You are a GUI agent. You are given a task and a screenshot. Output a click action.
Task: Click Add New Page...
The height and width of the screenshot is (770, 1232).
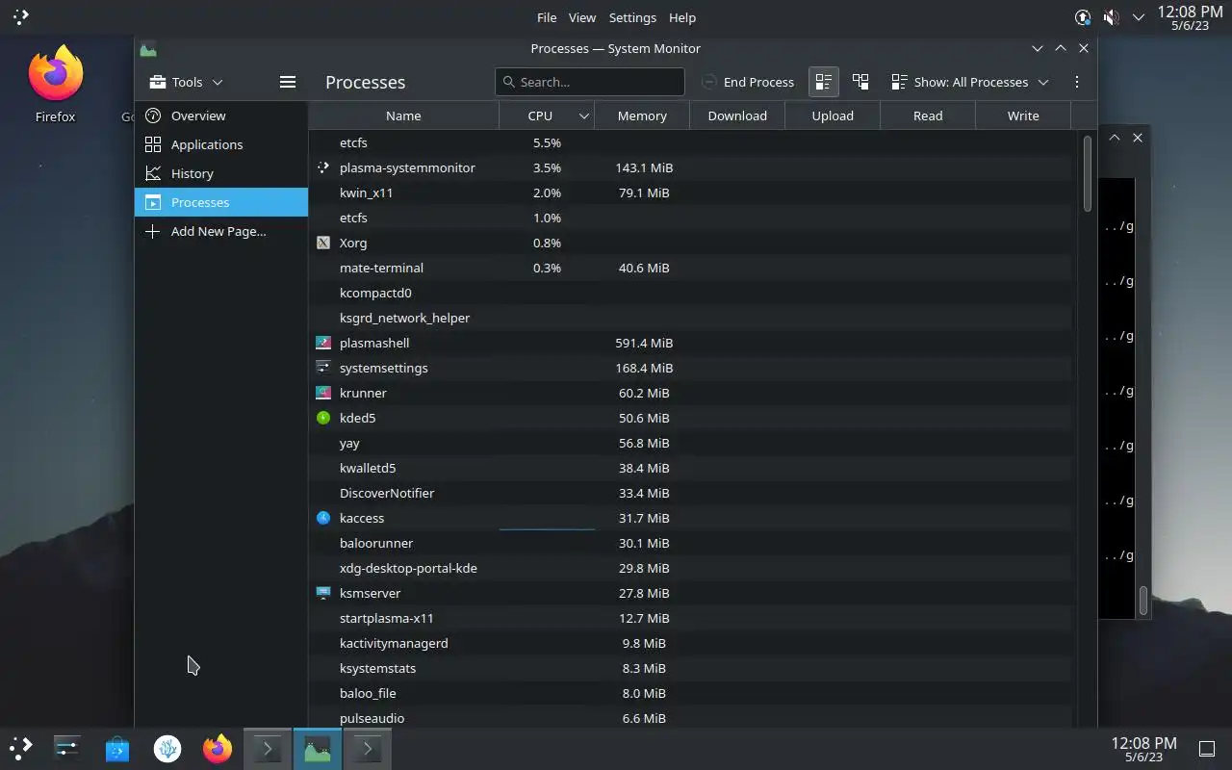click(221, 231)
